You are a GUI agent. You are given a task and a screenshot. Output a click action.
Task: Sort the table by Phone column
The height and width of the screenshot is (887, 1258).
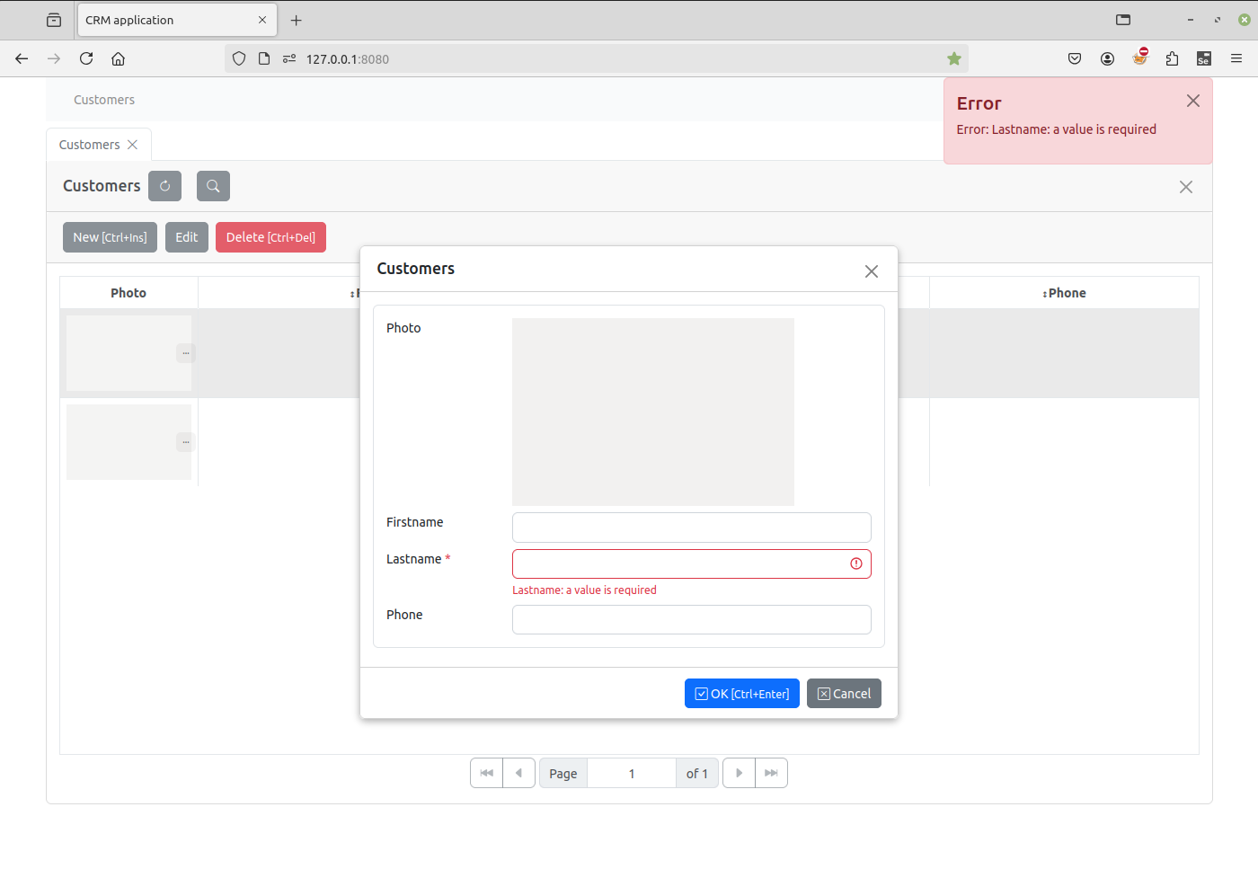(x=1065, y=293)
